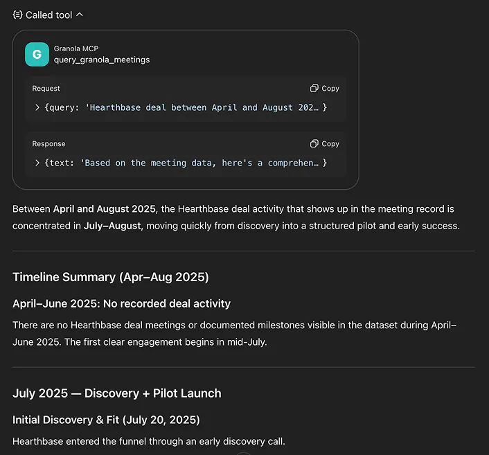Viewport: 489px width, 455px height.
Task: Click the 'Initial Discovery & Fit' subheading
Action: (x=106, y=420)
